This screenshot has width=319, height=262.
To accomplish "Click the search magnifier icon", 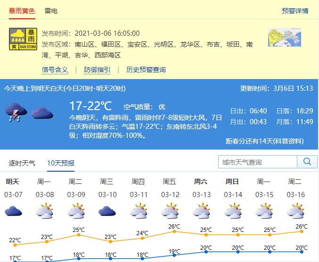I will point(307,162).
